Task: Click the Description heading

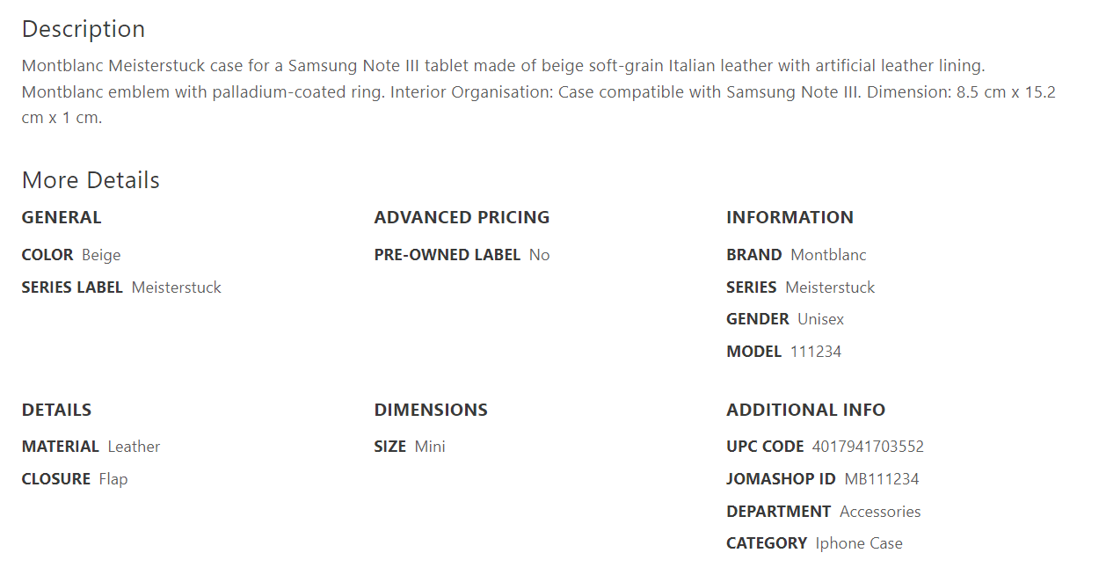Action: click(x=84, y=29)
